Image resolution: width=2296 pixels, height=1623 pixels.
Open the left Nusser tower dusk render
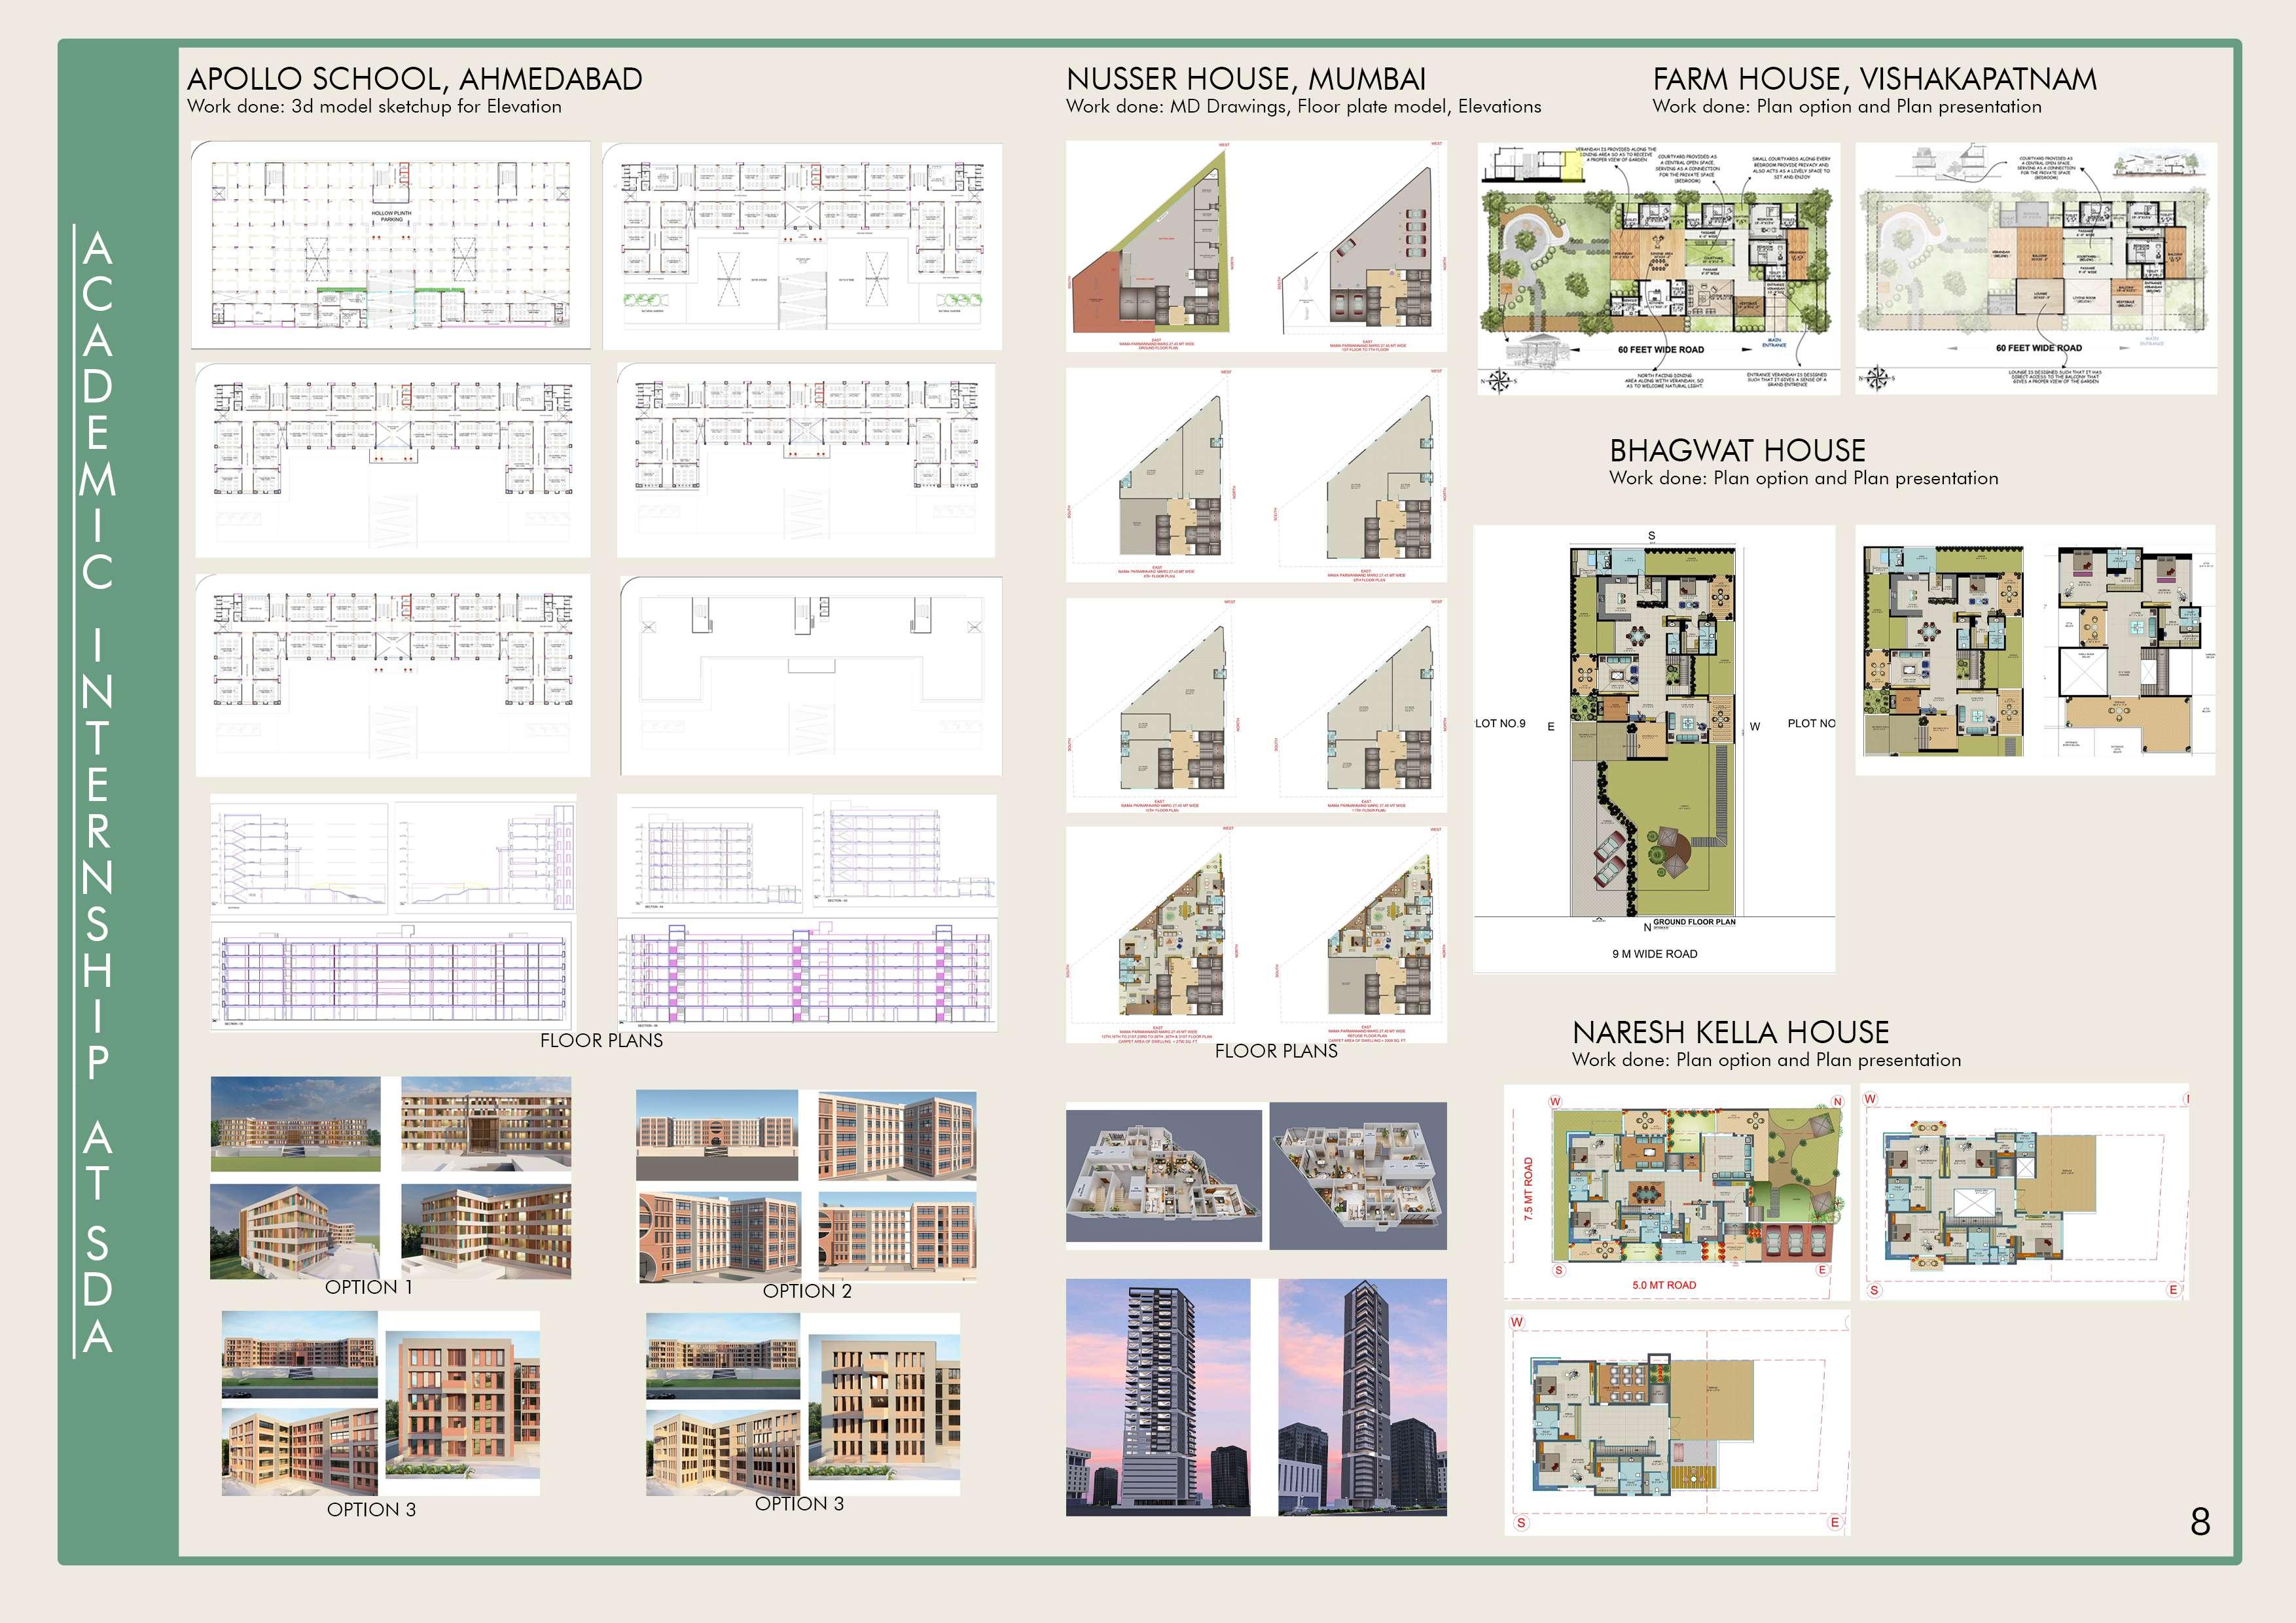pyautogui.click(x=1157, y=1397)
